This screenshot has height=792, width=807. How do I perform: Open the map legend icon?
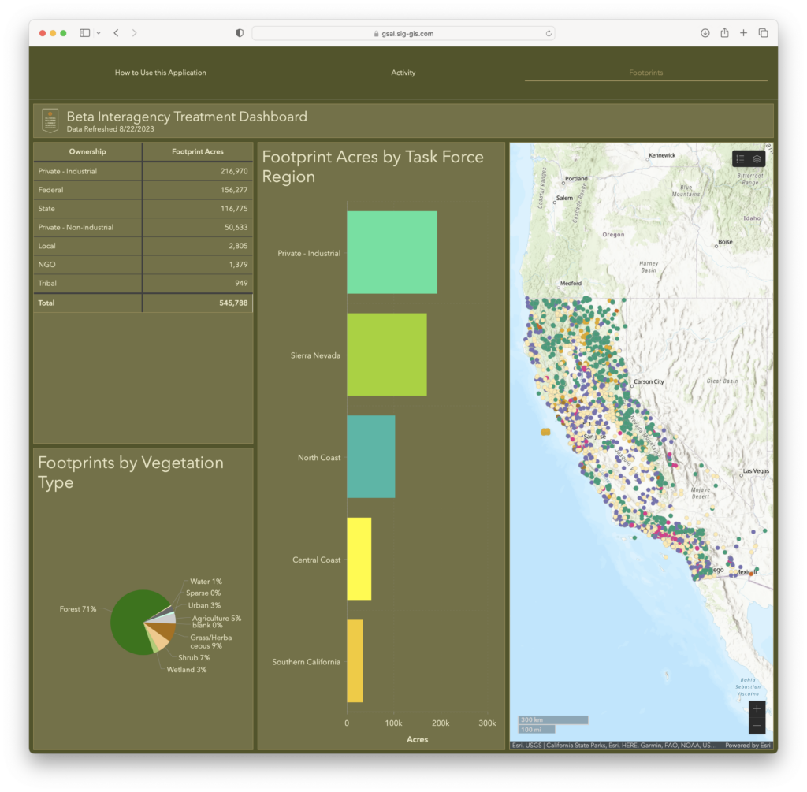[740, 158]
